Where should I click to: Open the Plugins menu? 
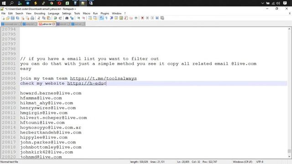coord(104,13)
